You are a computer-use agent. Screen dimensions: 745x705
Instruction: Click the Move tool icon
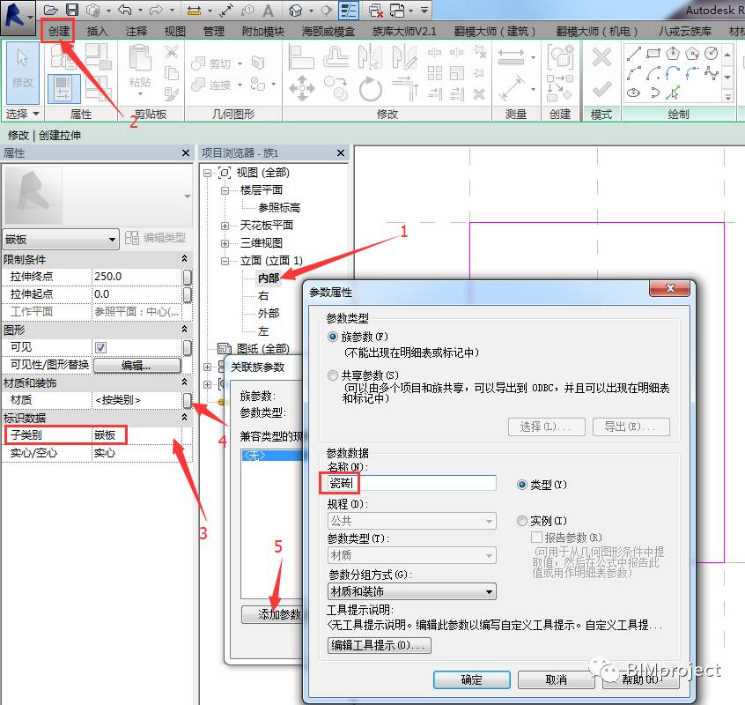tap(302, 88)
